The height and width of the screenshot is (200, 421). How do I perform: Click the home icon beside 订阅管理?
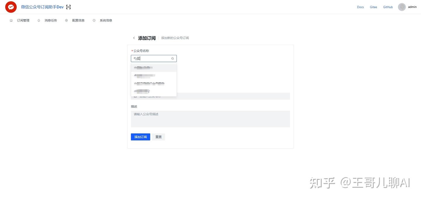coord(11,20)
